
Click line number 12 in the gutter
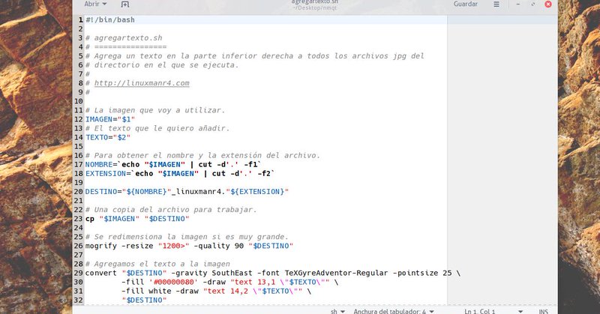pyautogui.click(x=79, y=119)
